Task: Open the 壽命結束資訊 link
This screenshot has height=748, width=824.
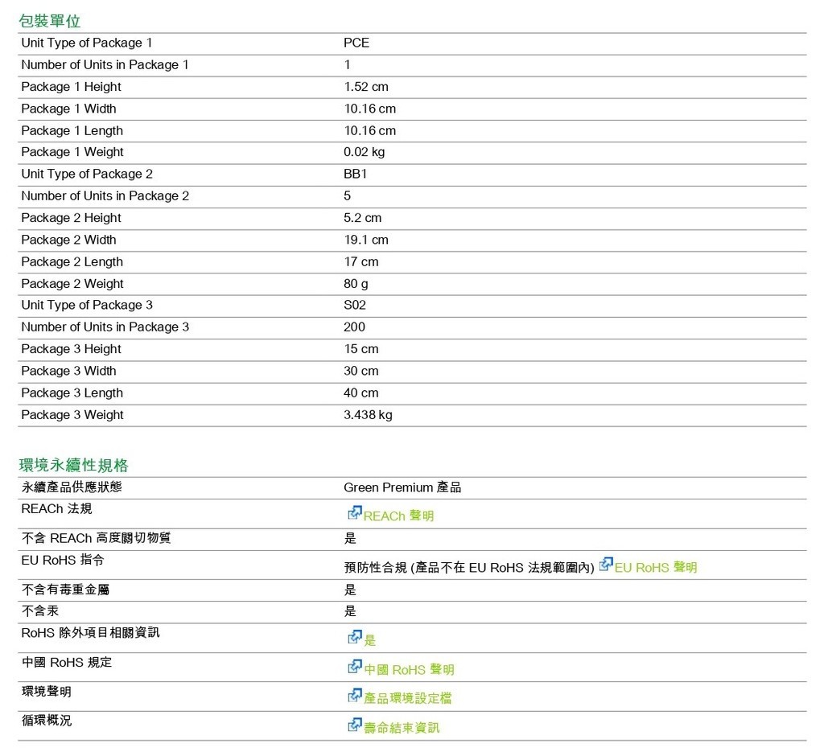Action: (402, 729)
